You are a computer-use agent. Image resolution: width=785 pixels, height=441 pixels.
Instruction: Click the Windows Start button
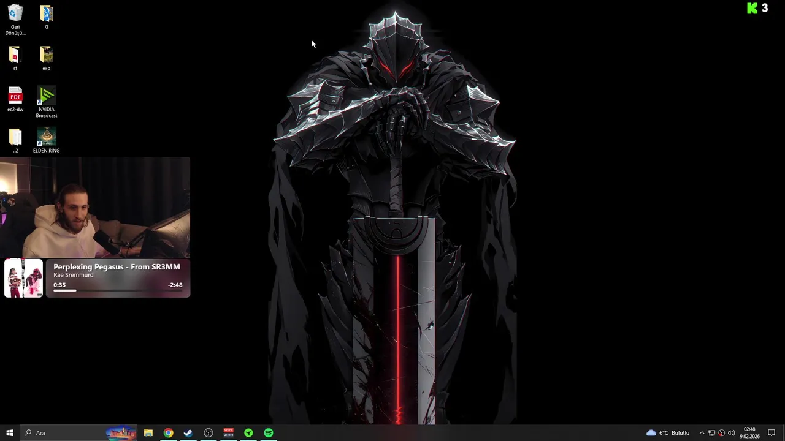[9, 433]
